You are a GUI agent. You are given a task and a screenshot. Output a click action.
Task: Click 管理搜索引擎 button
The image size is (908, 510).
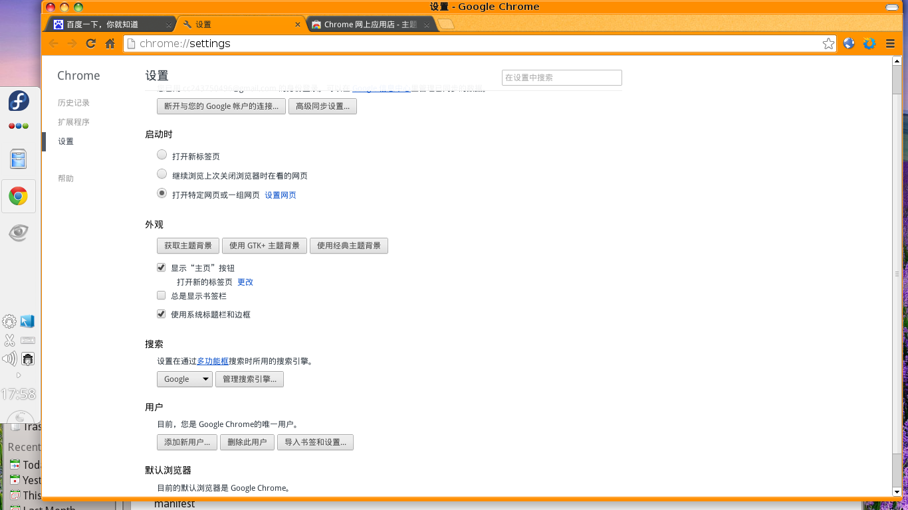coord(249,379)
